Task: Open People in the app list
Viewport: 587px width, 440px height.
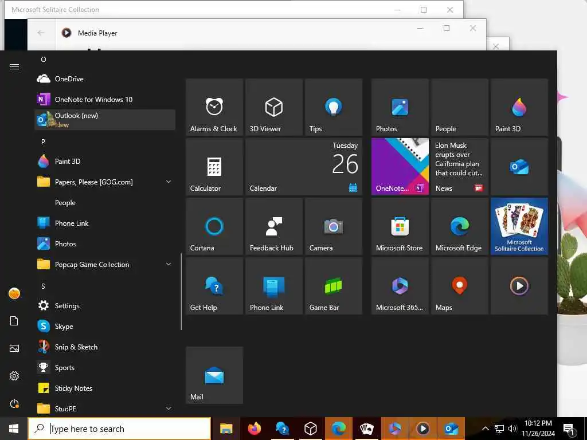Action: (x=105, y=202)
